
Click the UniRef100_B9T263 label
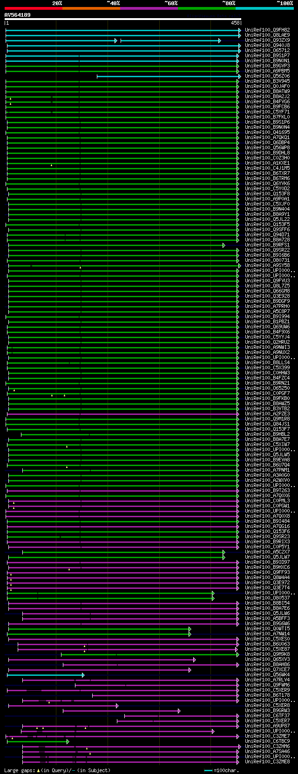267,491
